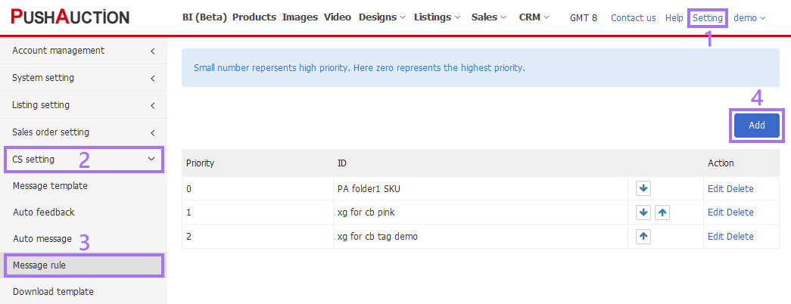Open Message template in sidebar
This screenshot has width=791, height=304.
[x=51, y=186]
